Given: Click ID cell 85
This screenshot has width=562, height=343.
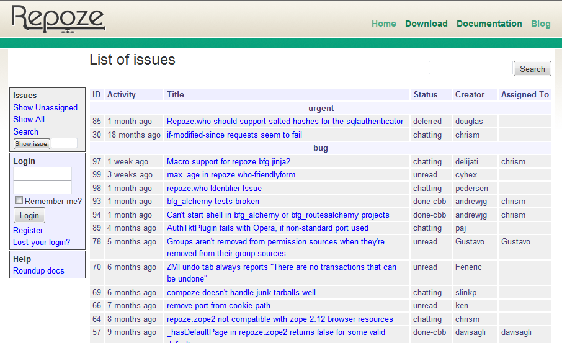Looking at the screenshot, I should [x=97, y=122].
